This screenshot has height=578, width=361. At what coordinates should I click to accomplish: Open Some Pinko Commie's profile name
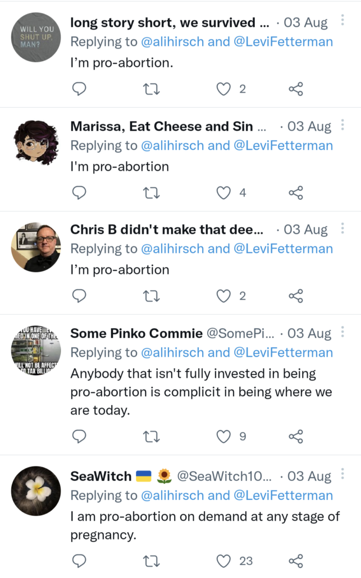click(136, 333)
